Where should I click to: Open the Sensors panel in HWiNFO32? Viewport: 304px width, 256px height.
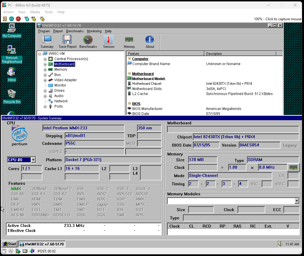(108, 42)
